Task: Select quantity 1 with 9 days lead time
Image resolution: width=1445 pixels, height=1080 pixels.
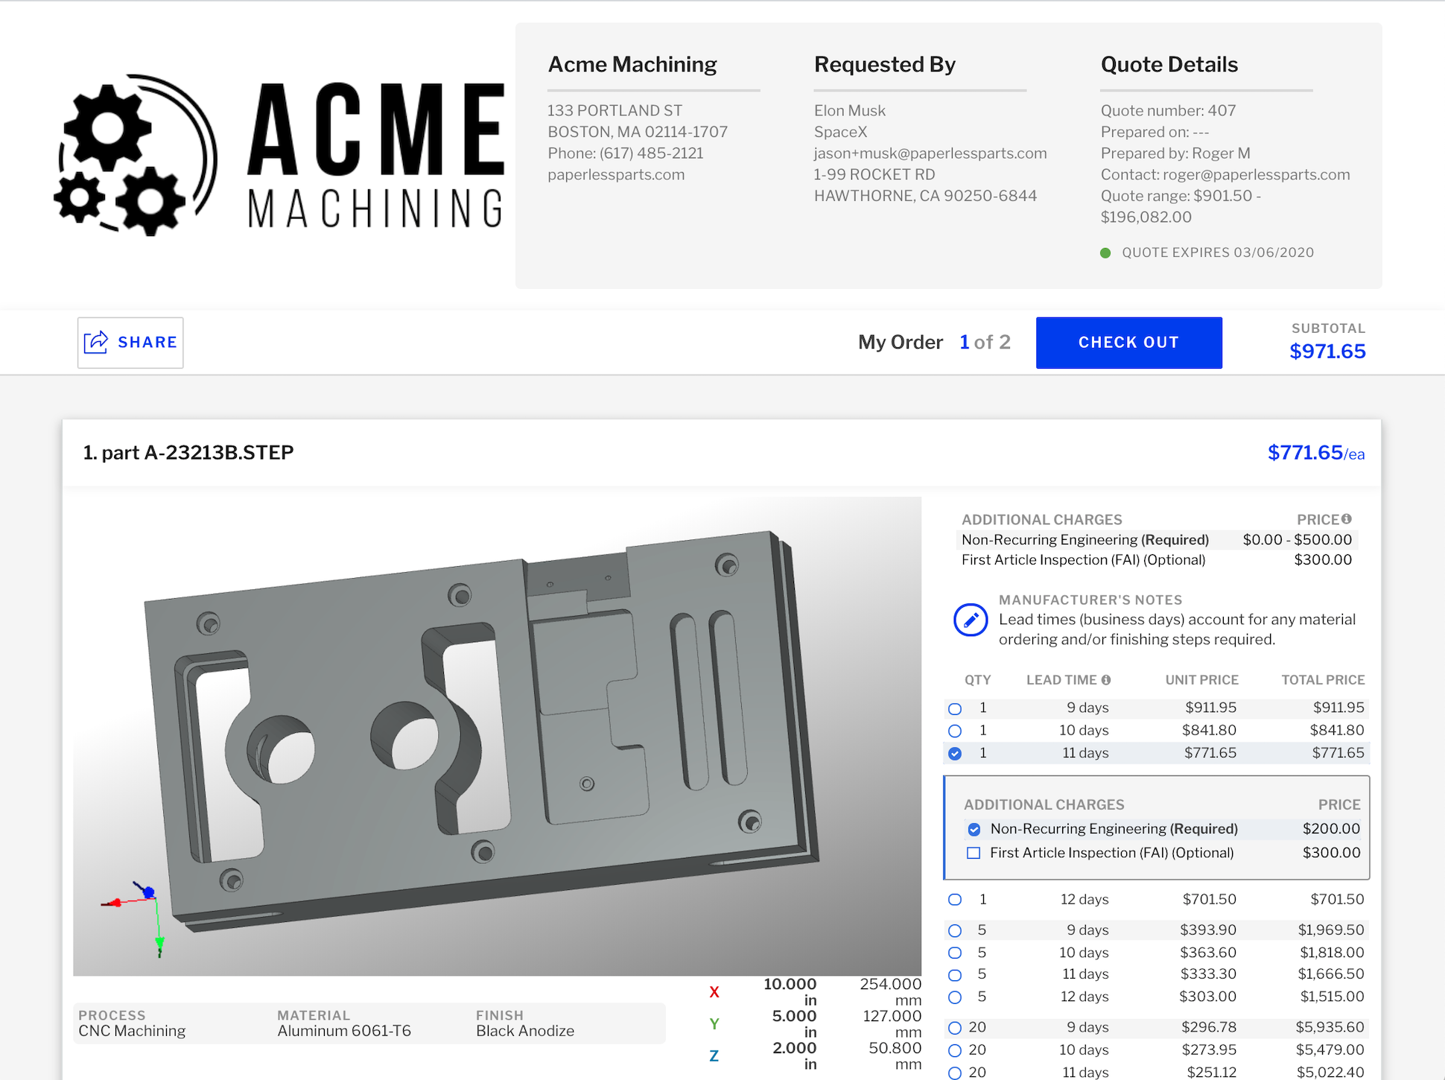Action: 955,708
